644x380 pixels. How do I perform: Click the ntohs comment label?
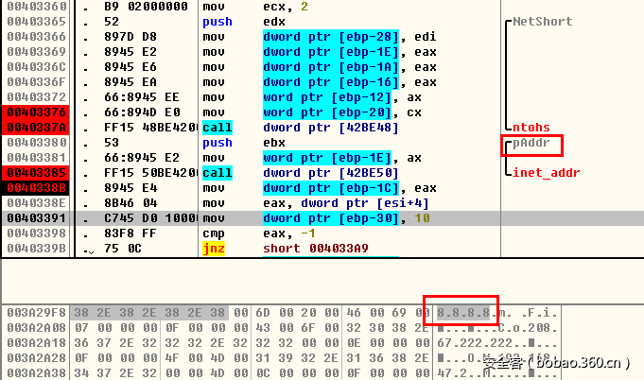531,128
